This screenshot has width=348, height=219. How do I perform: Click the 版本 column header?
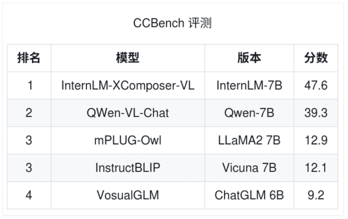pyautogui.click(x=249, y=58)
